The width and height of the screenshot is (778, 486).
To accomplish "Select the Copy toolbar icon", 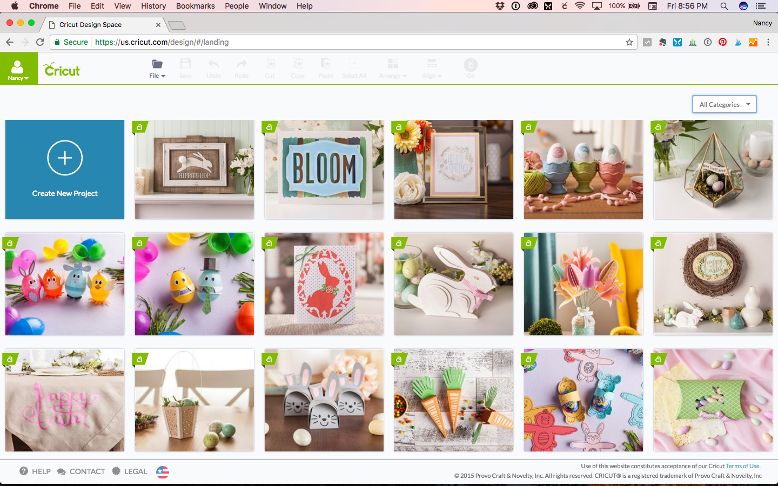I will point(298,67).
